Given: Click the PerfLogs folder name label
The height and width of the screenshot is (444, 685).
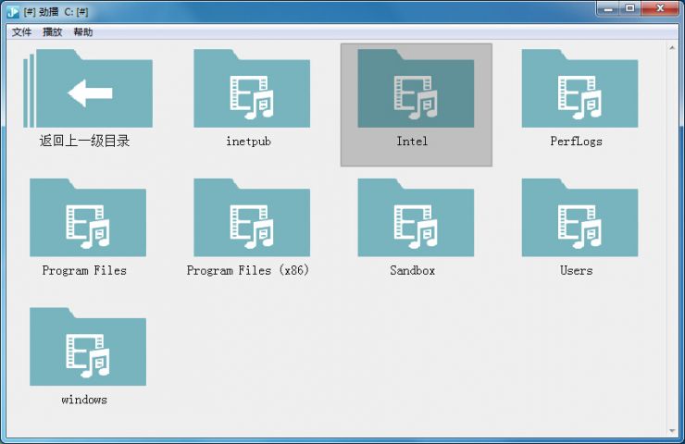Looking at the screenshot, I should click(x=576, y=142).
